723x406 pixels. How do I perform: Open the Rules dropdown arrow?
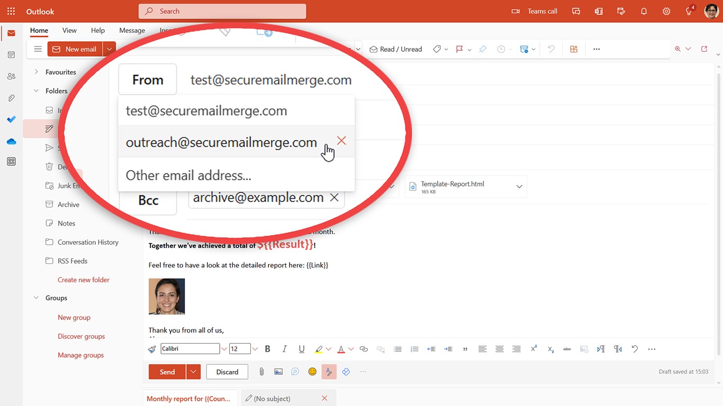[534, 50]
